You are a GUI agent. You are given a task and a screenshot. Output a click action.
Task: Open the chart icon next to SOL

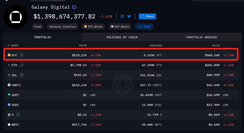(x=22, y=75)
